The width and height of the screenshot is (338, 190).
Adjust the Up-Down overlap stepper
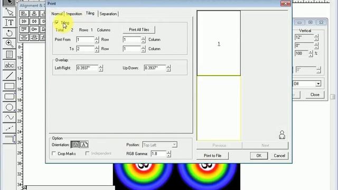(x=168, y=68)
